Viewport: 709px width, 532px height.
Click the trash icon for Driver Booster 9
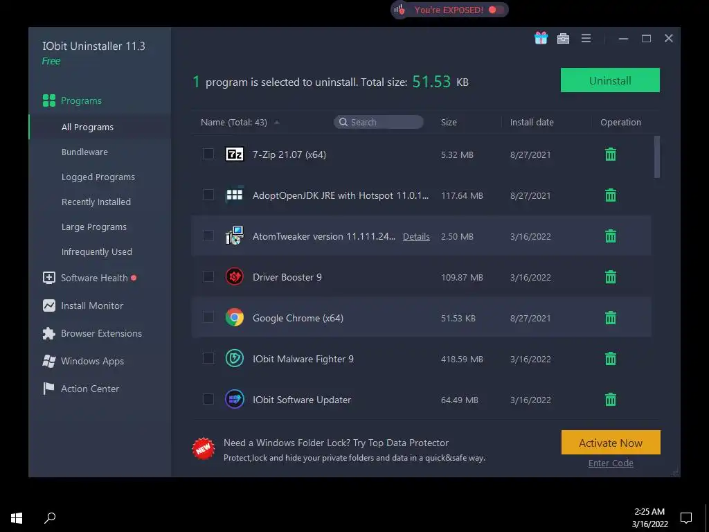tap(611, 277)
